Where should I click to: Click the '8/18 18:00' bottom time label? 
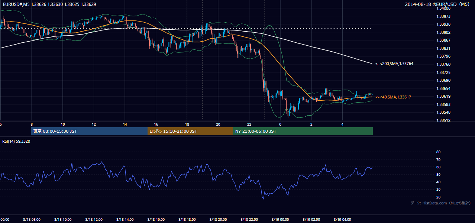click(x=187, y=219)
